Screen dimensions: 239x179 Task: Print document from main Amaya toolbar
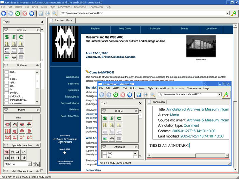point(48,13)
